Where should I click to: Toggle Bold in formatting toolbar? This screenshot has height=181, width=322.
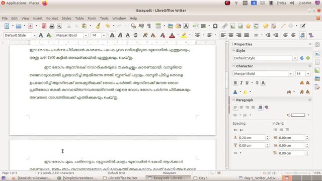click(x=112, y=35)
